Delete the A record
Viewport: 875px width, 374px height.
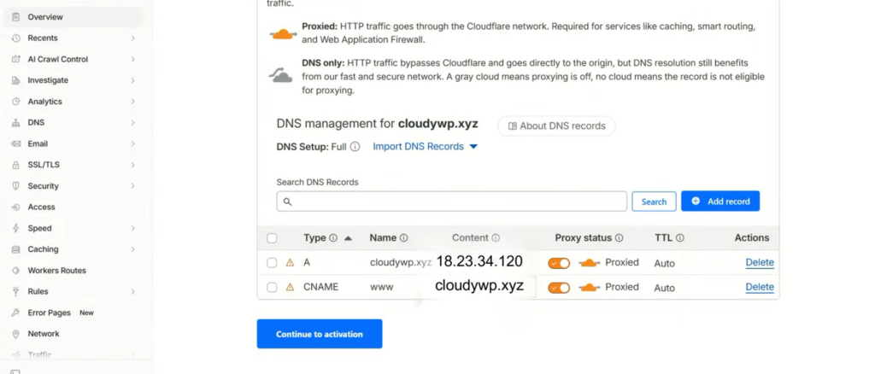(x=760, y=262)
